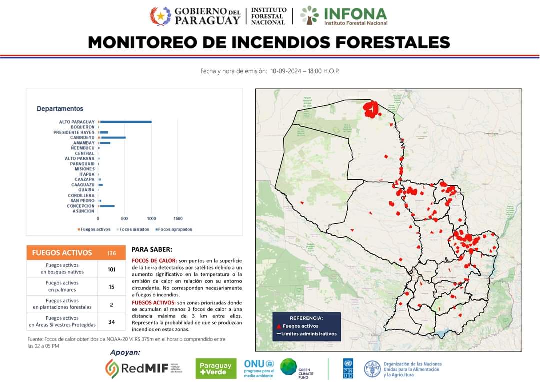The image size is (540, 382).
Task: Click the 'Instituto Forestal Nacional' text beside INFONA
Action: coord(356,23)
